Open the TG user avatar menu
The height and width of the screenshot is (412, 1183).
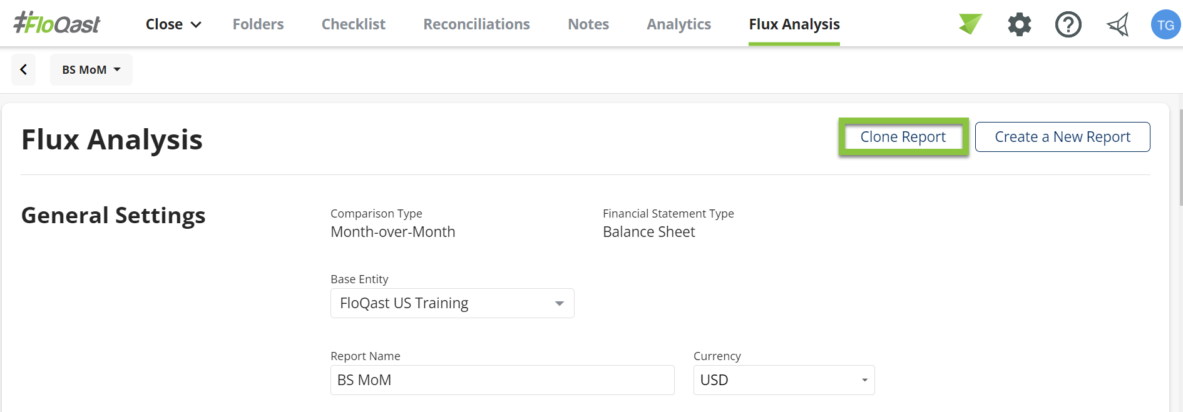[1165, 24]
